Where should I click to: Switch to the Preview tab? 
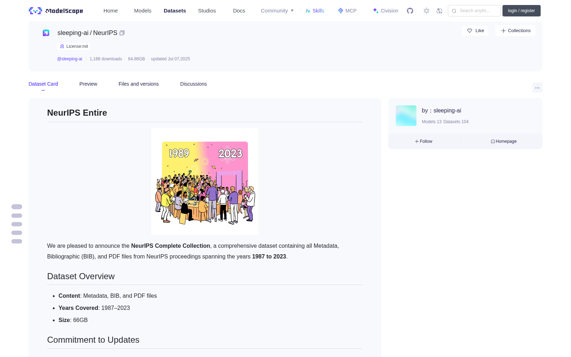click(88, 84)
